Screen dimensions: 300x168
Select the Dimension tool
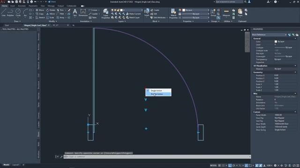click(83, 13)
